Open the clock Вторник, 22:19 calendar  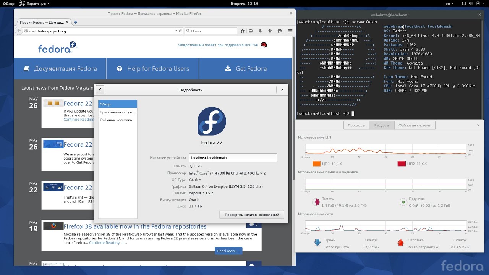(x=244, y=3)
